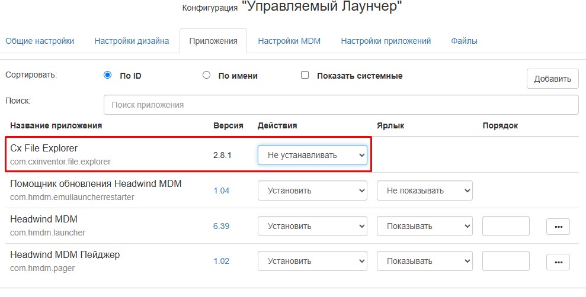Choose the По имени sort radio button
586x297 pixels.
[206, 75]
